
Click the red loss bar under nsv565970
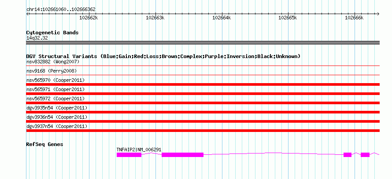point(203,84)
